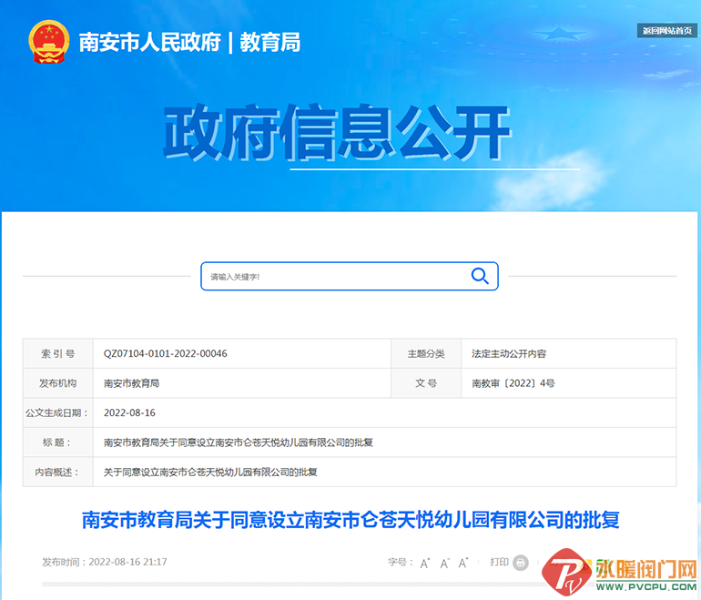Click the national emblem logo
The width and height of the screenshot is (701, 600).
coord(49,42)
